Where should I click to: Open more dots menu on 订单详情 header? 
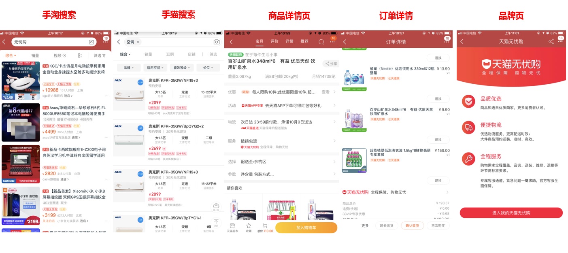pyautogui.click(x=446, y=42)
